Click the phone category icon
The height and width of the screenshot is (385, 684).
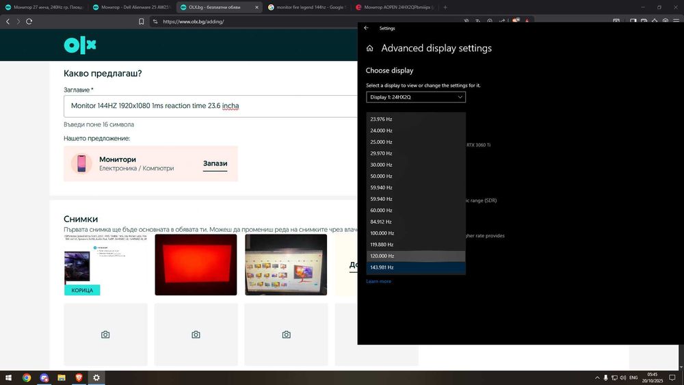point(81,163)
